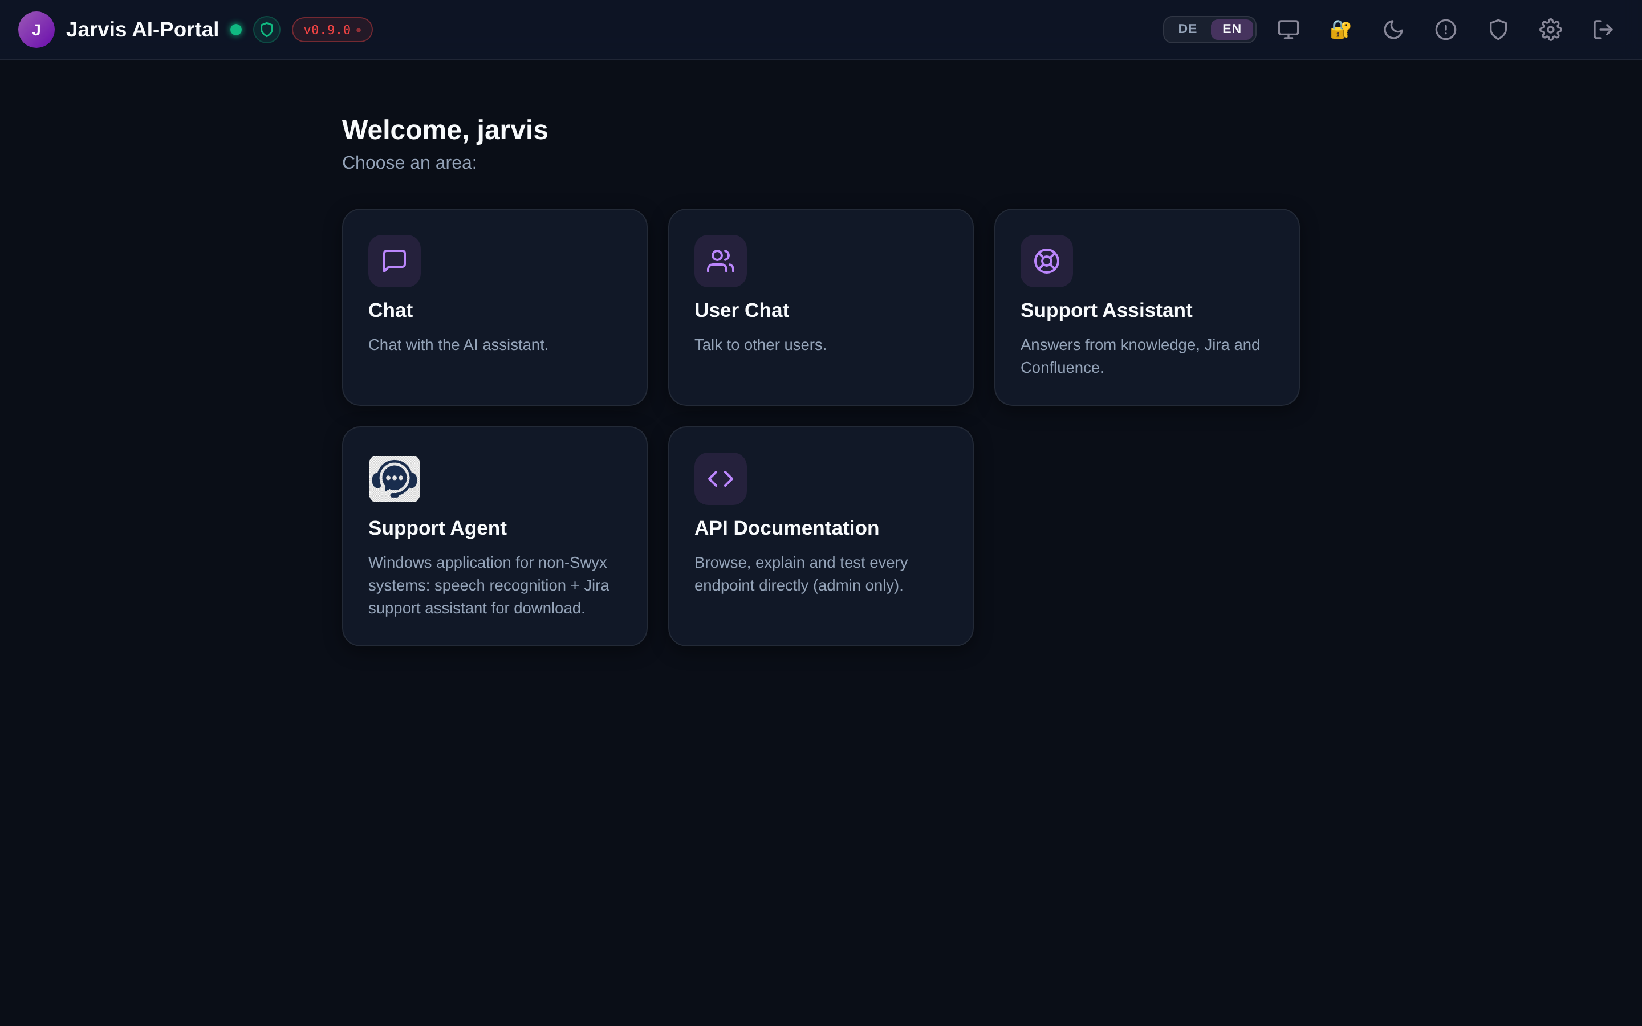
Task: Open the Support Assistant card
Action: pos(1147,307)
